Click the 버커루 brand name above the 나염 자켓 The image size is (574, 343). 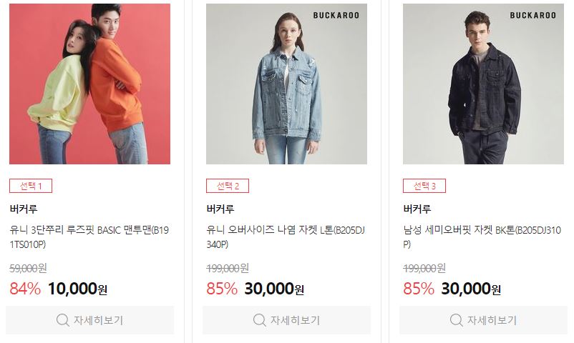(220, 209)
